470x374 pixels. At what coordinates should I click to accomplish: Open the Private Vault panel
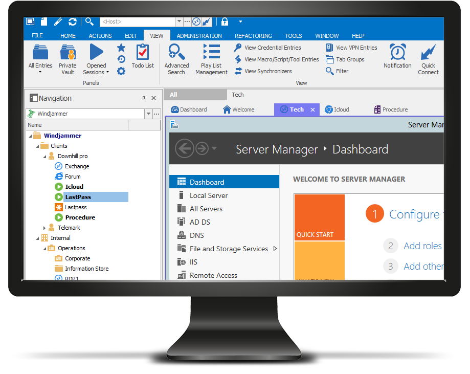tap(68, 59)
